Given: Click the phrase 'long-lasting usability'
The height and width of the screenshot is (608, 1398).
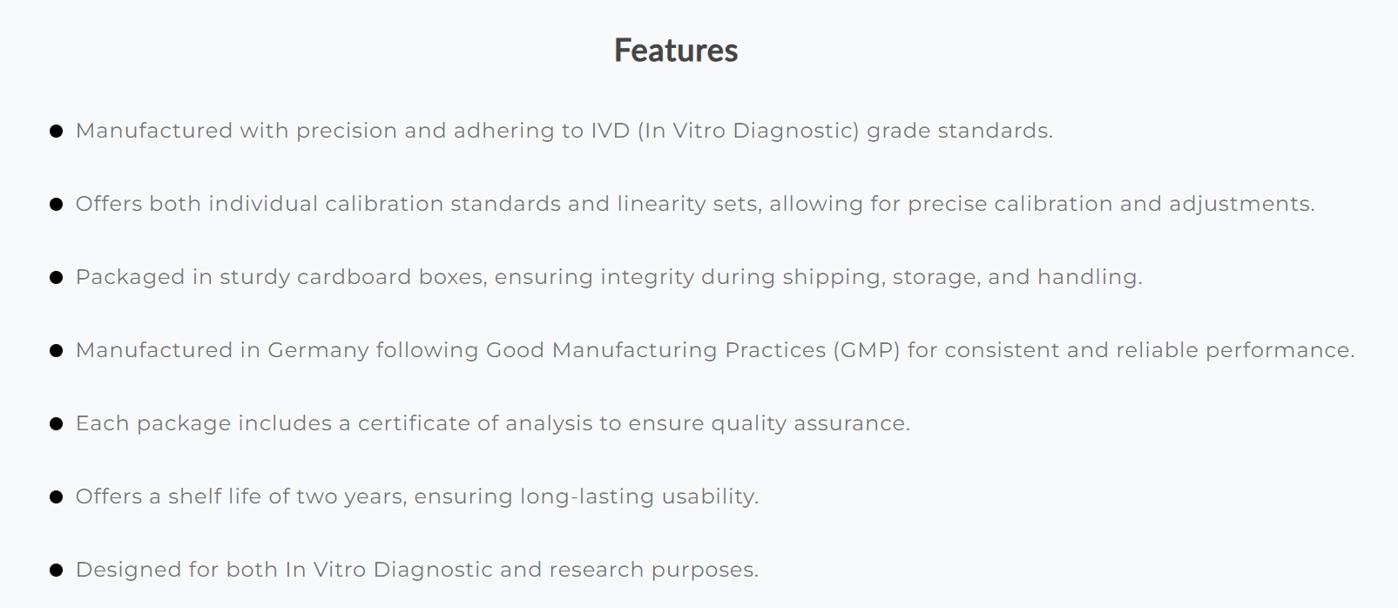Looking at the screenshot, I should click(637, 497).
